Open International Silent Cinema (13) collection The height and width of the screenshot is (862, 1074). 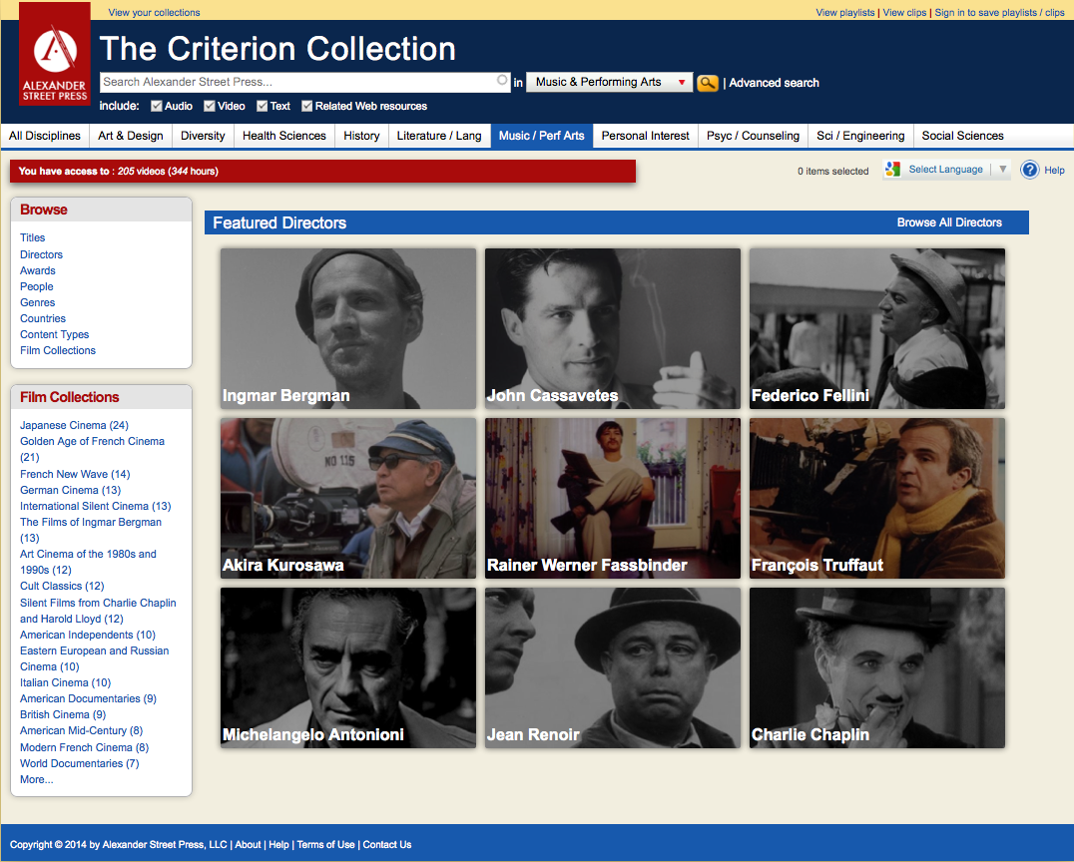[x=95, y=506]
